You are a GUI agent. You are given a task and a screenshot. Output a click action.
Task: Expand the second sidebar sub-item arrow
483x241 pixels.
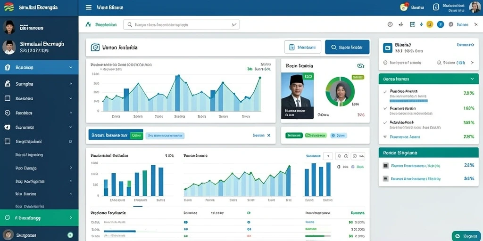71,168
